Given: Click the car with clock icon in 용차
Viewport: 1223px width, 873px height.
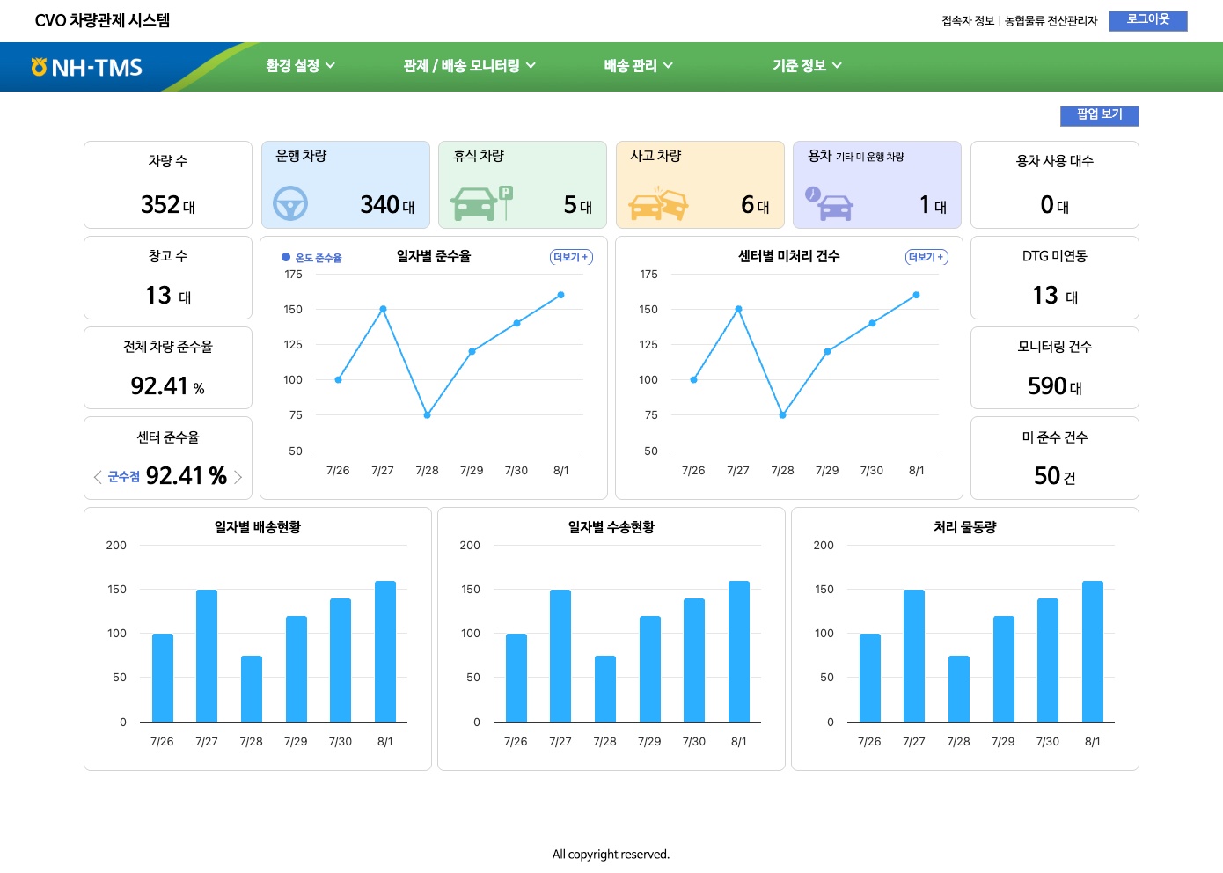Looking at the screenshot, I should pyautogui.click(x=828, y=203).
